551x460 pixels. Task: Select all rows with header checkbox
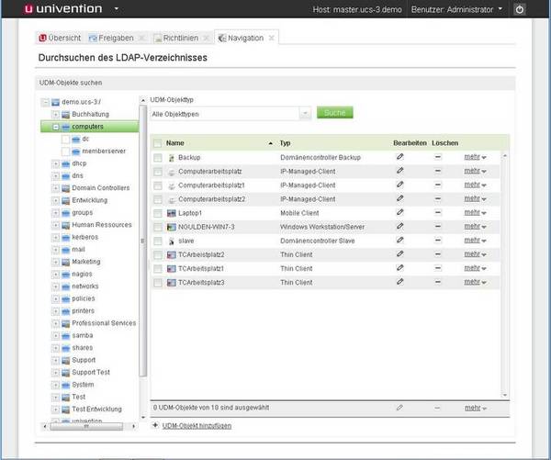click(x=158, y=143)
